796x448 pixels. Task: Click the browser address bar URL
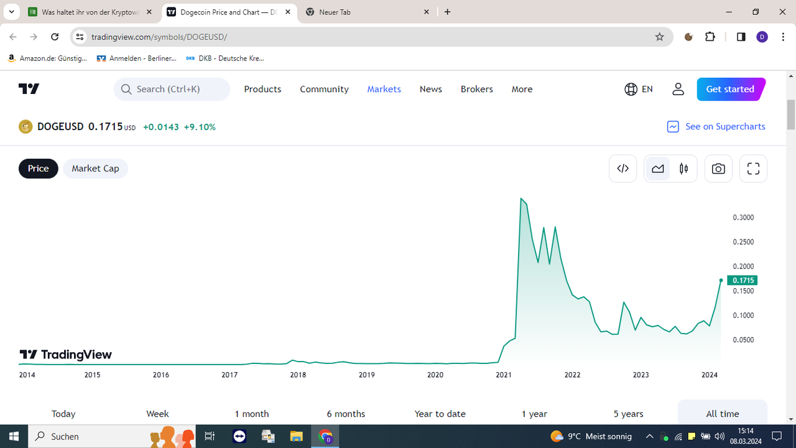(x=159, y=37)
